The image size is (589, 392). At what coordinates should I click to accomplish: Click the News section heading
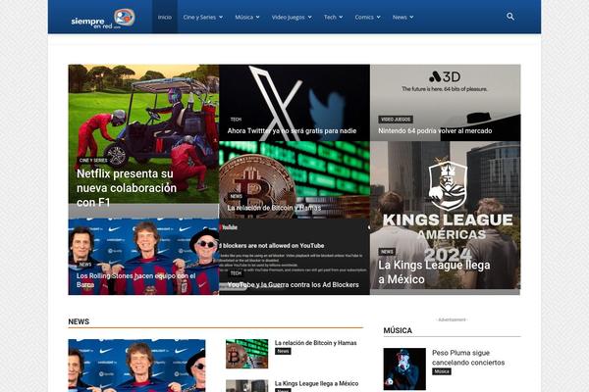[x=79, y=321]
